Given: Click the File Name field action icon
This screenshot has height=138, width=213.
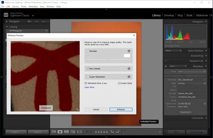Looking at the screenshot, I should [204, 80].
